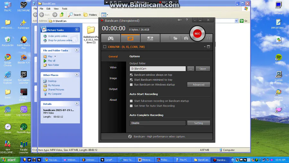Click Search button in Explorer toolbar

[74, 15]
